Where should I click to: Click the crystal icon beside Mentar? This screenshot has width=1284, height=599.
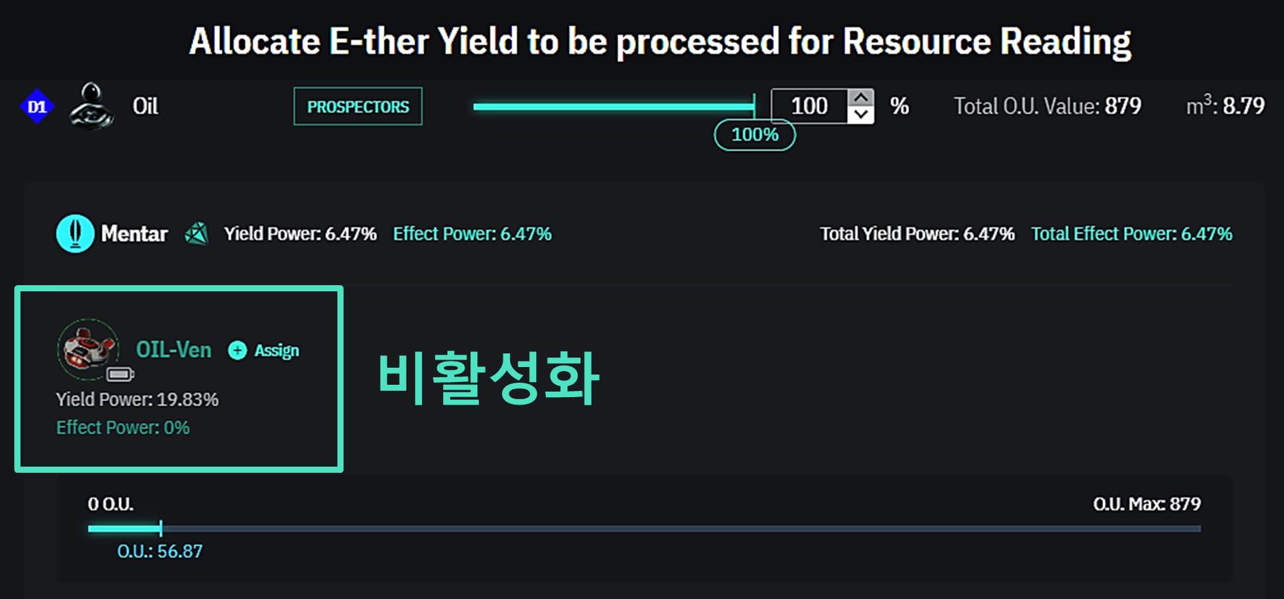point(197,234)
